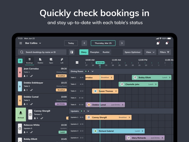Add a new booking with plus button
The height and width of the screenshot is (142, 189).
coord(20,61)
